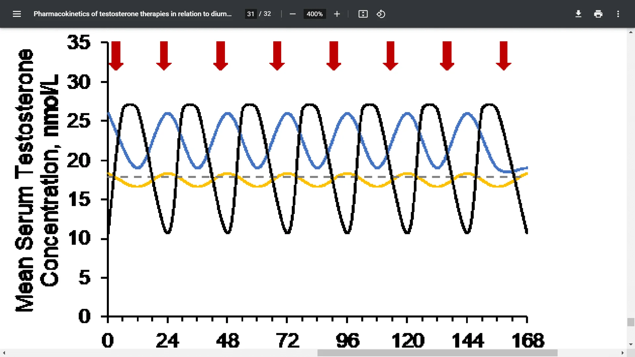Click the 400% zoom level field
Image resolution: width=635 pixels, height=357 pixels.
[x=314, y=14]
